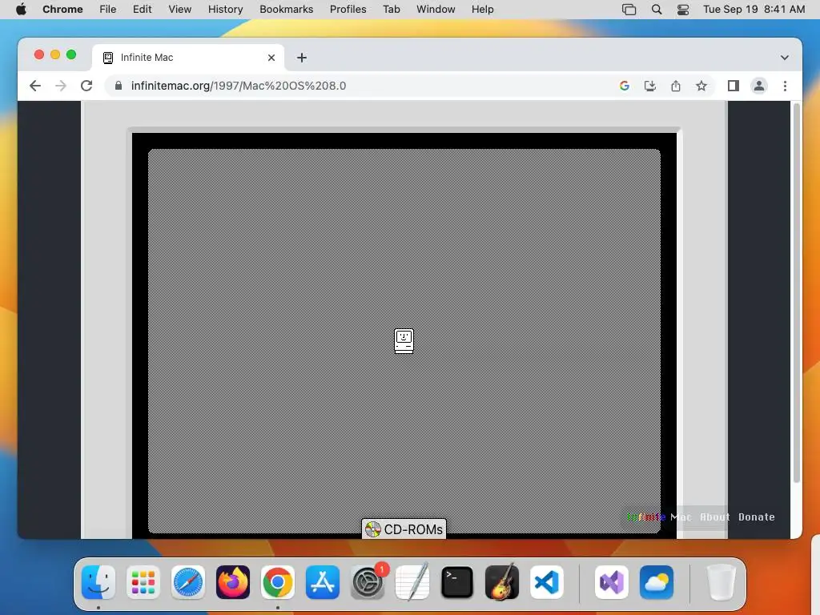Open a new tab with the plus button

[302, 58]
